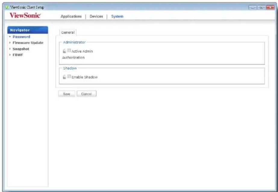The width and height of the screenshot is (278, 192).
Task: Click the Authorization label
Action: point(73,58)
